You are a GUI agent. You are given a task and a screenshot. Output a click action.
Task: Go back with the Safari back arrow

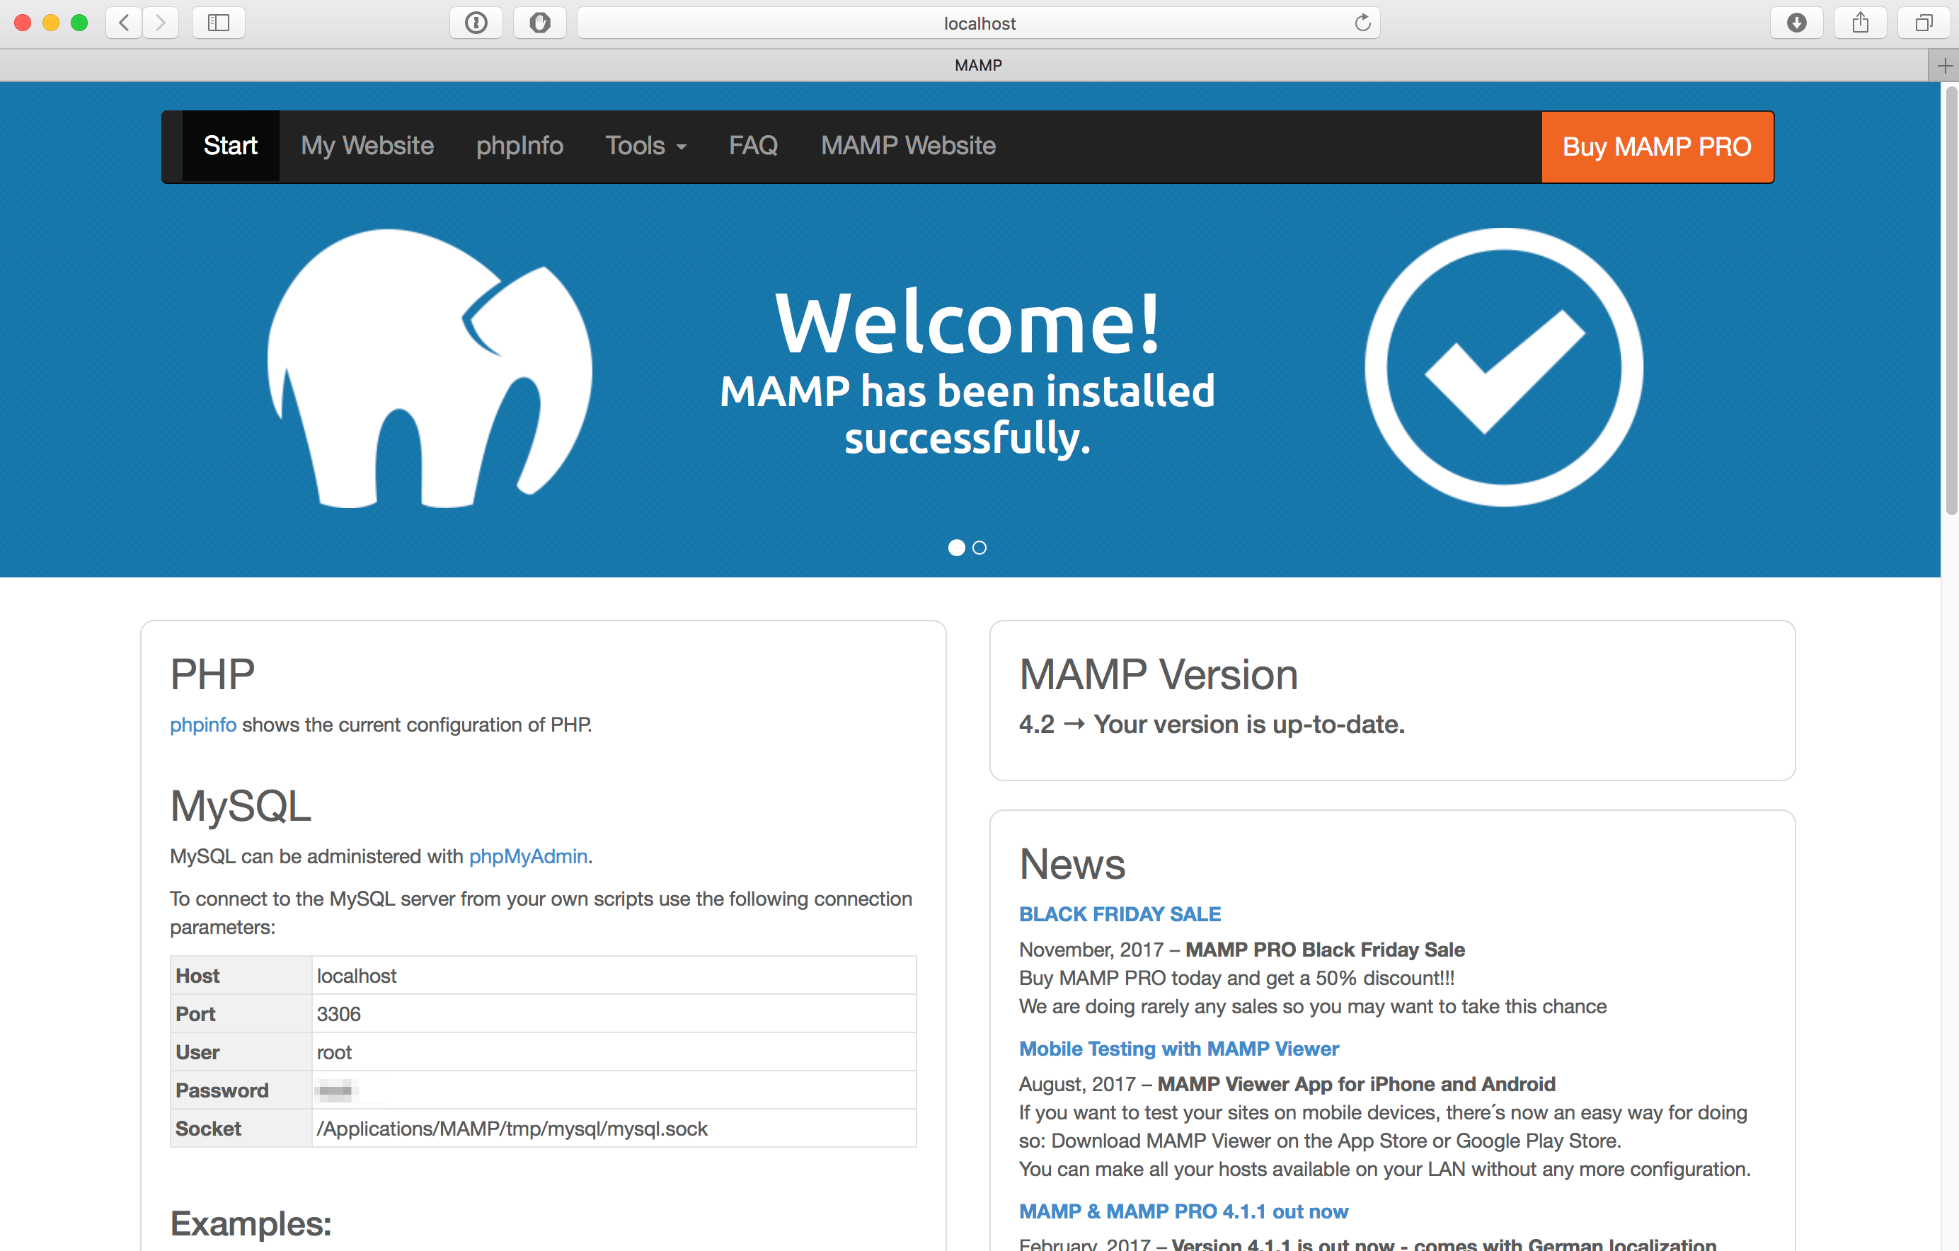click(125, 23)
